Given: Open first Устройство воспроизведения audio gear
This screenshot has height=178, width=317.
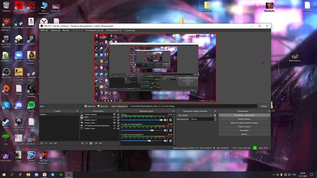Looking at the screenshot, I should (x=170, y=131).
